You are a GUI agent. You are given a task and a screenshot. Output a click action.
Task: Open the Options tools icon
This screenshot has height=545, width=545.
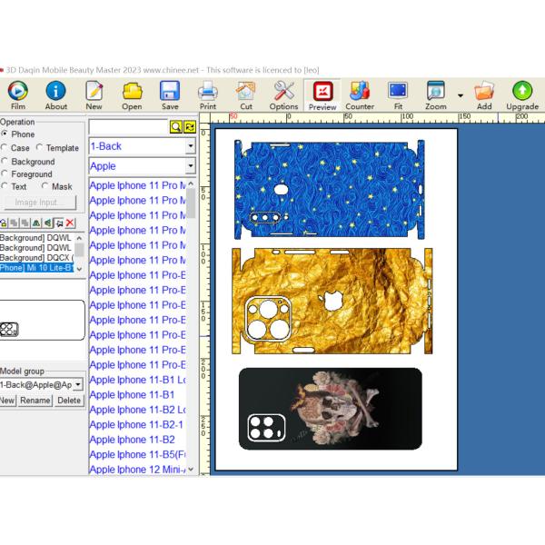tap(283, 91)
